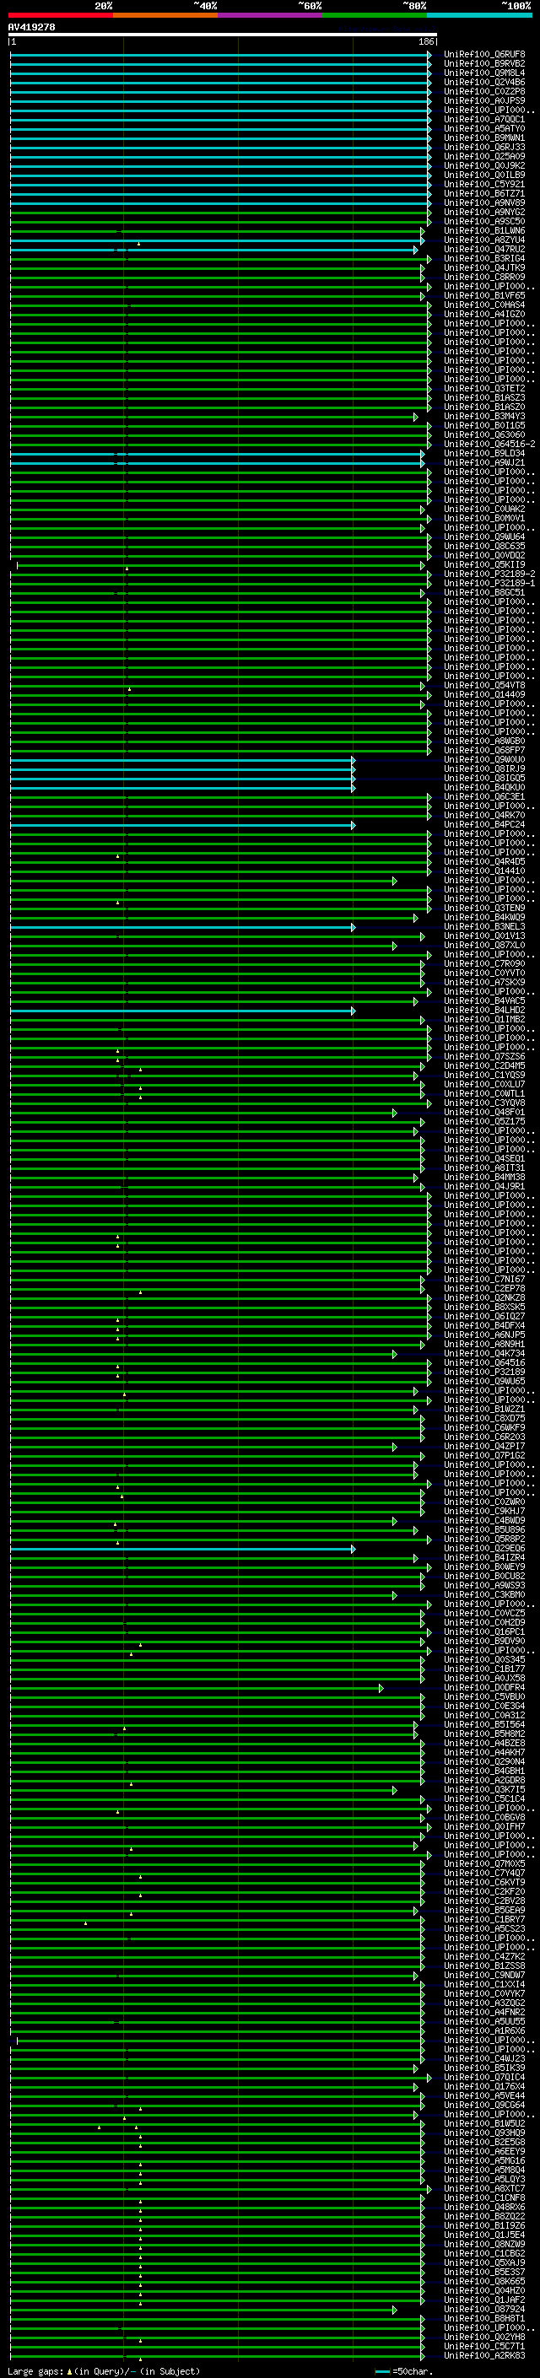Click hit label UniRef100_B4PC24
The width and height of the screenshot is (540, 2378).
point(484,824)
